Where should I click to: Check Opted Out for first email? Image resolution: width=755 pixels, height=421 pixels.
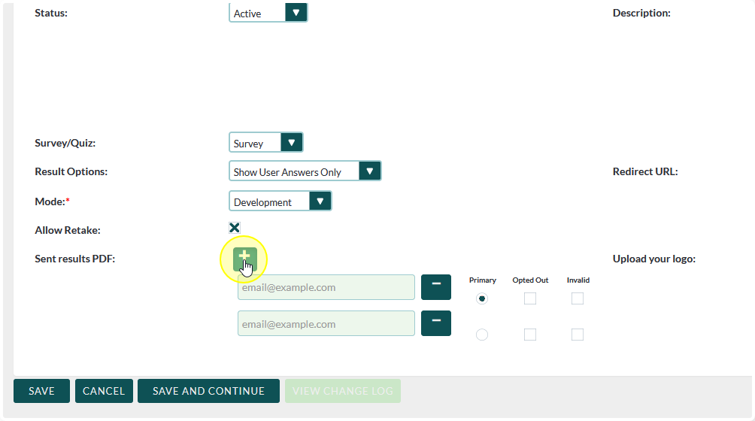(x=530, y=298)
